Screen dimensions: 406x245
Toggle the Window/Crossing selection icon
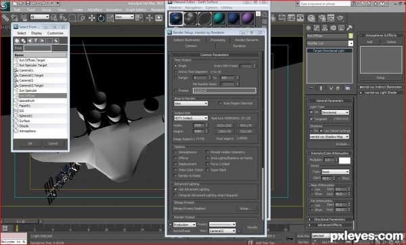pos(82,18)
